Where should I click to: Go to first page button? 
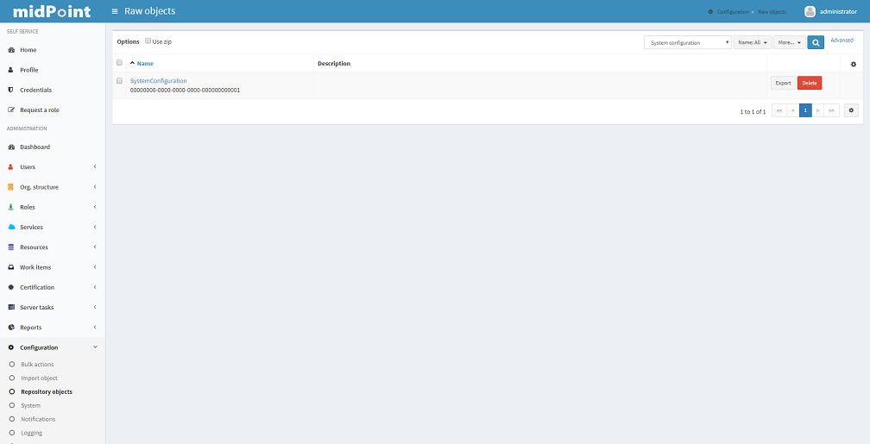coord(779,110)
